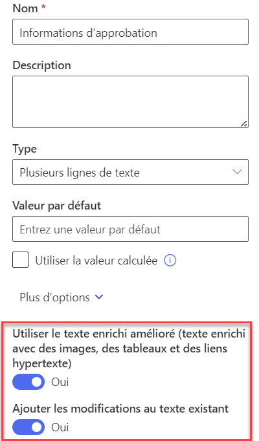
Task: Click the blue chevron next to Plus d'options
Action: 99,297
